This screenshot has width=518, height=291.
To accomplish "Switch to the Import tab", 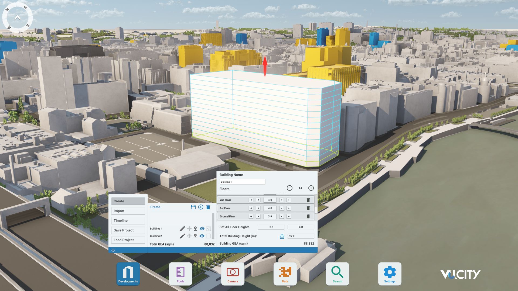I will pyautogui.click(x=128, y=211).
